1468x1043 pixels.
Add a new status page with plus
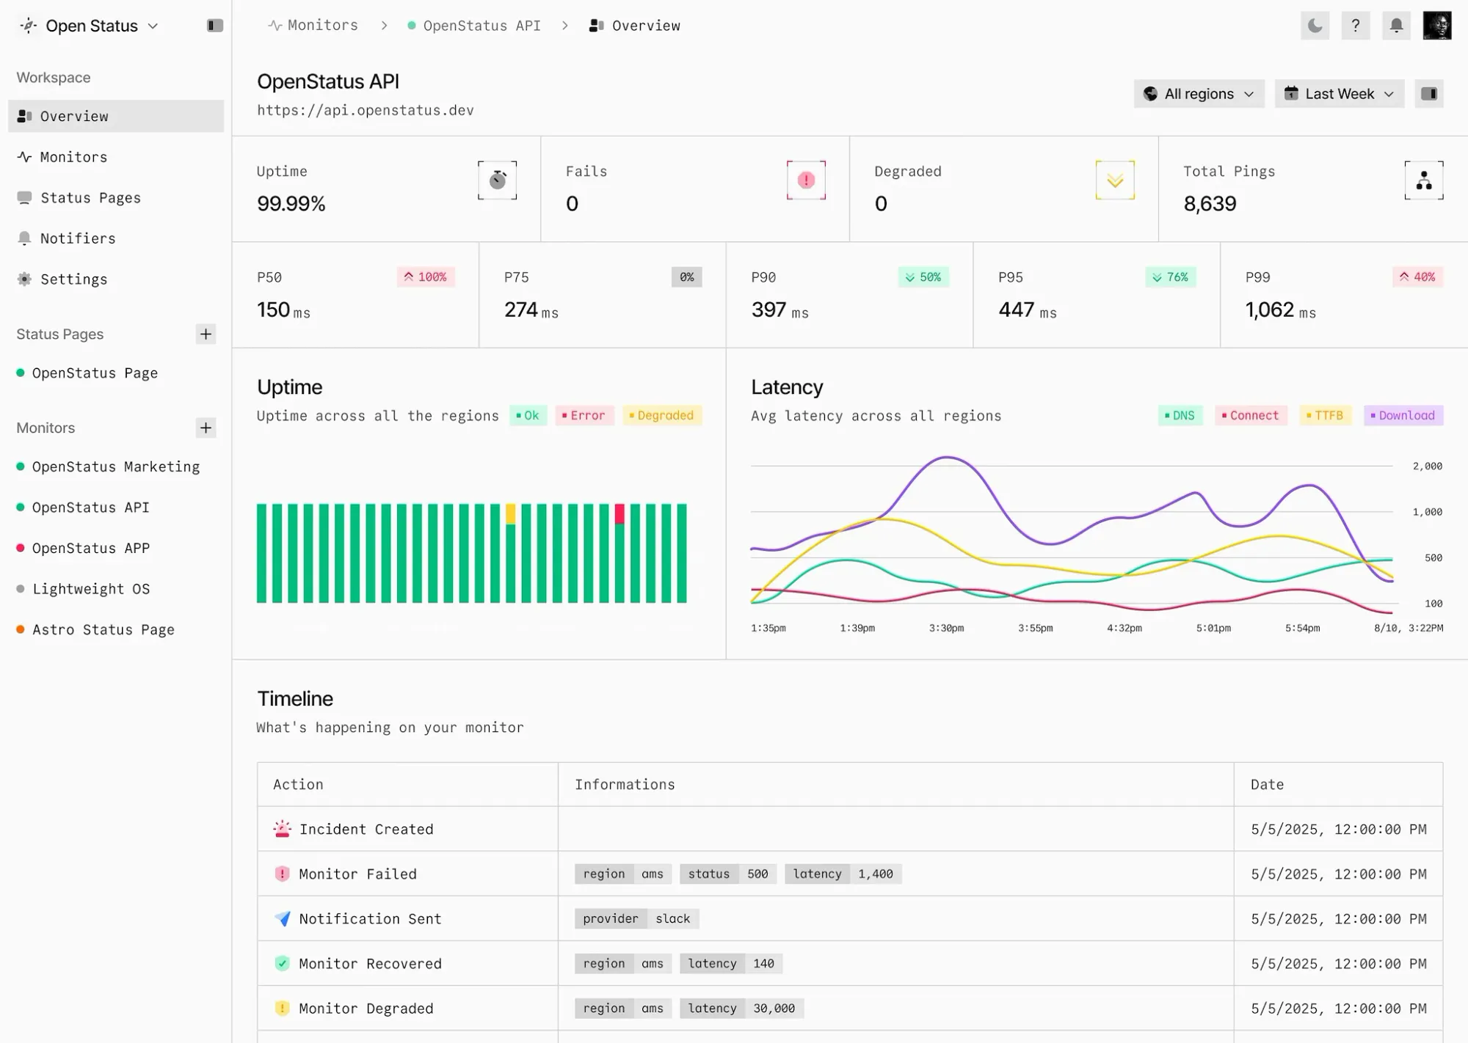click(x=206, y=334)
